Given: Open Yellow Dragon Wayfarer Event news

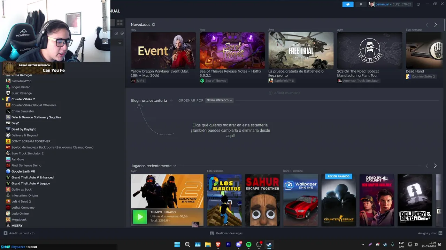Looking at the screenshot, I should [163, 51].
